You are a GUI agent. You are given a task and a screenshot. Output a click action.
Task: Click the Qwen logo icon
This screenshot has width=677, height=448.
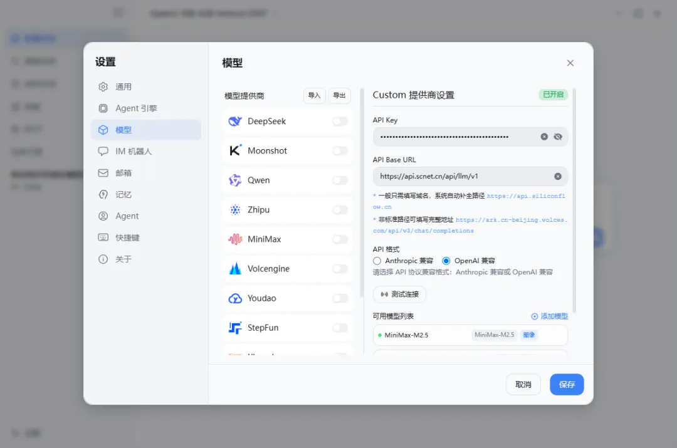235,180
